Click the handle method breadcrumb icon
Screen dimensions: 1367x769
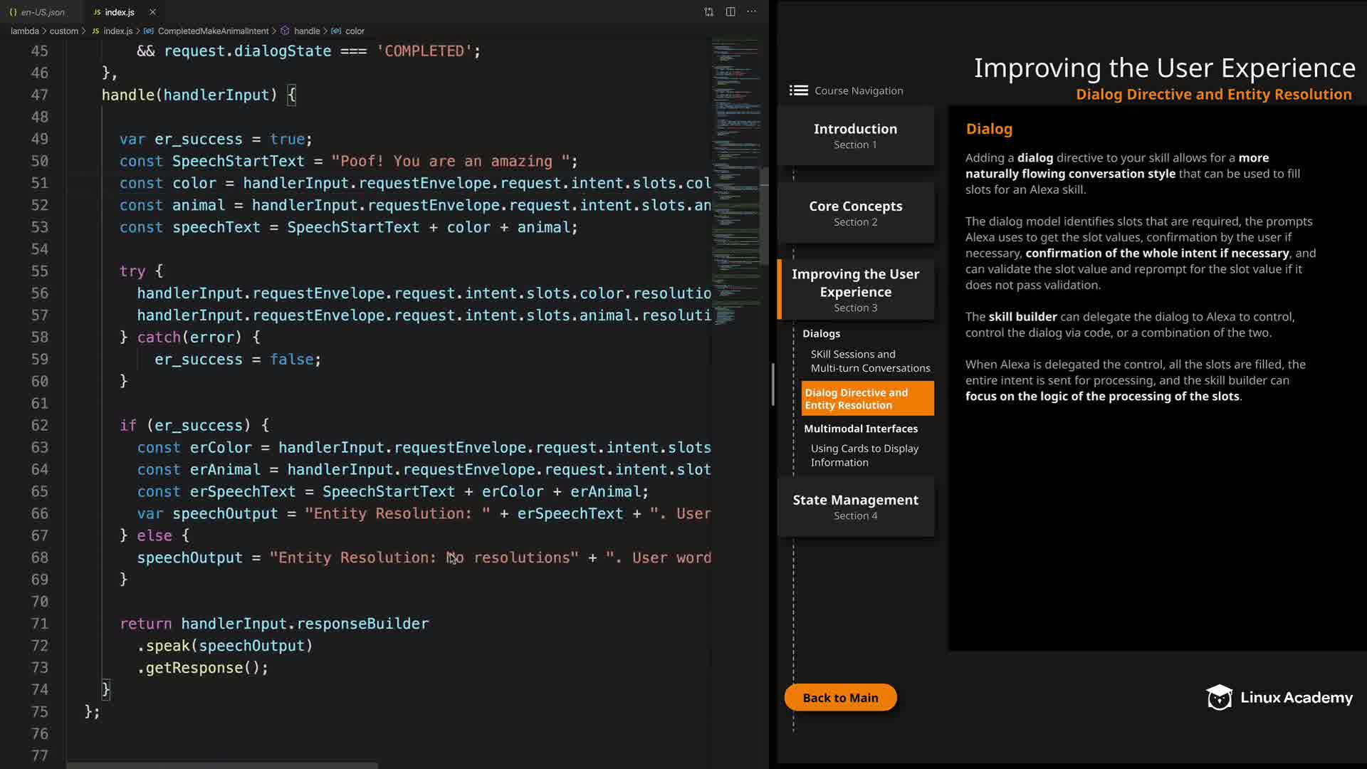pos(285,31)
